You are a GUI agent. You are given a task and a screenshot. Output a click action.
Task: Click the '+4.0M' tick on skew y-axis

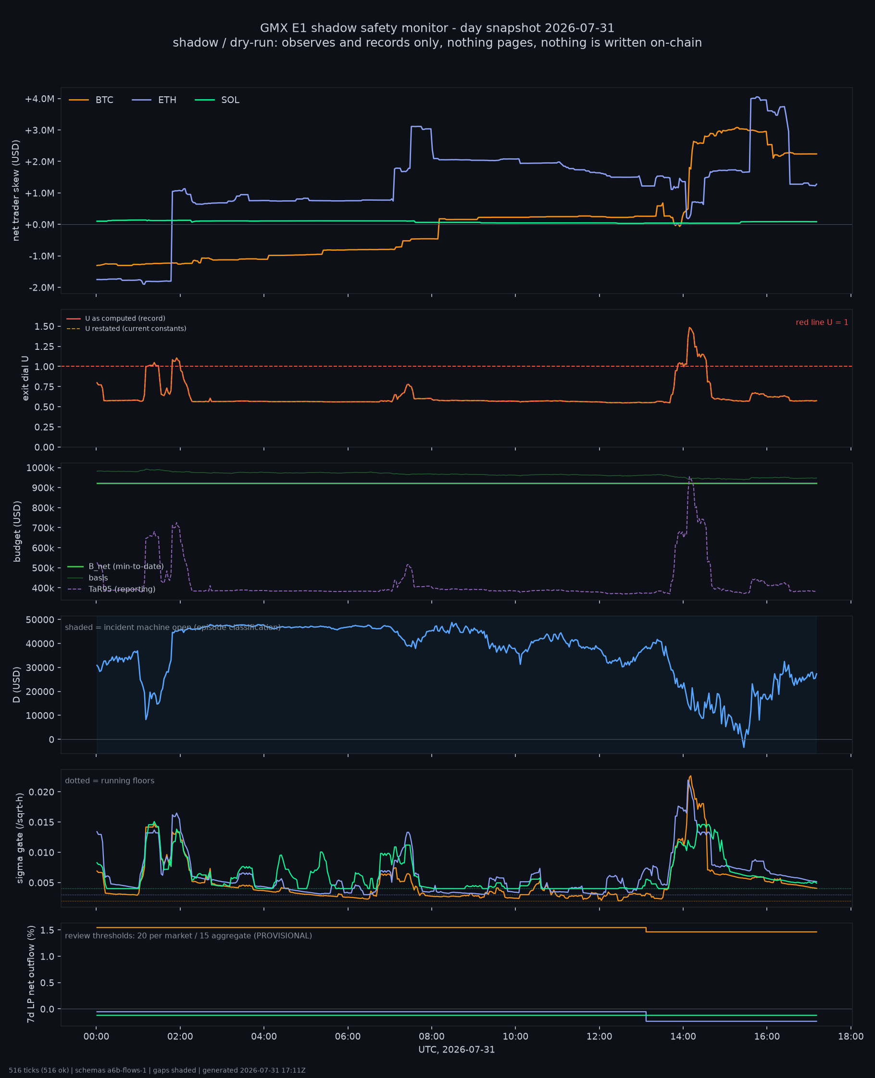click(39, 99)
